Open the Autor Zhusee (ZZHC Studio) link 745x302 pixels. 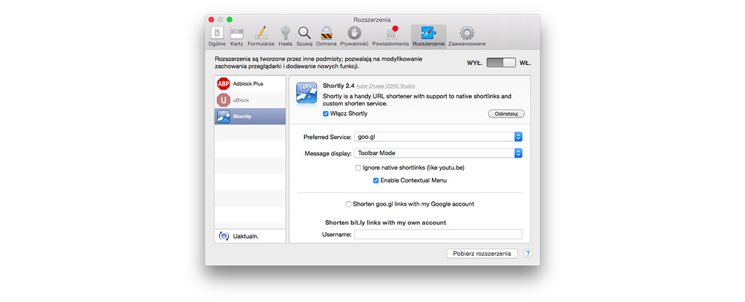pos(386,86)
